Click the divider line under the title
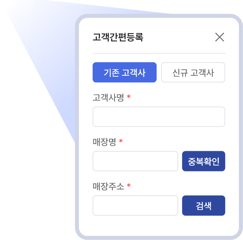The height and width of the screenshot is (240, 243). pos(159,53)
